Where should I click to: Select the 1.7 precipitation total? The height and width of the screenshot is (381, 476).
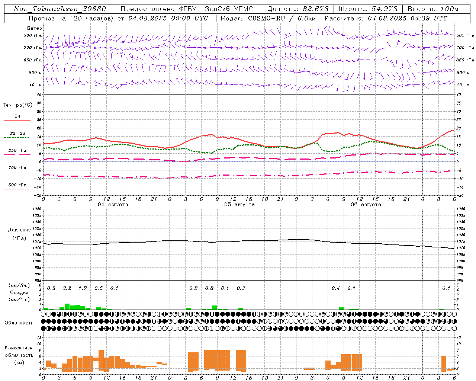(x=83, y=288)
